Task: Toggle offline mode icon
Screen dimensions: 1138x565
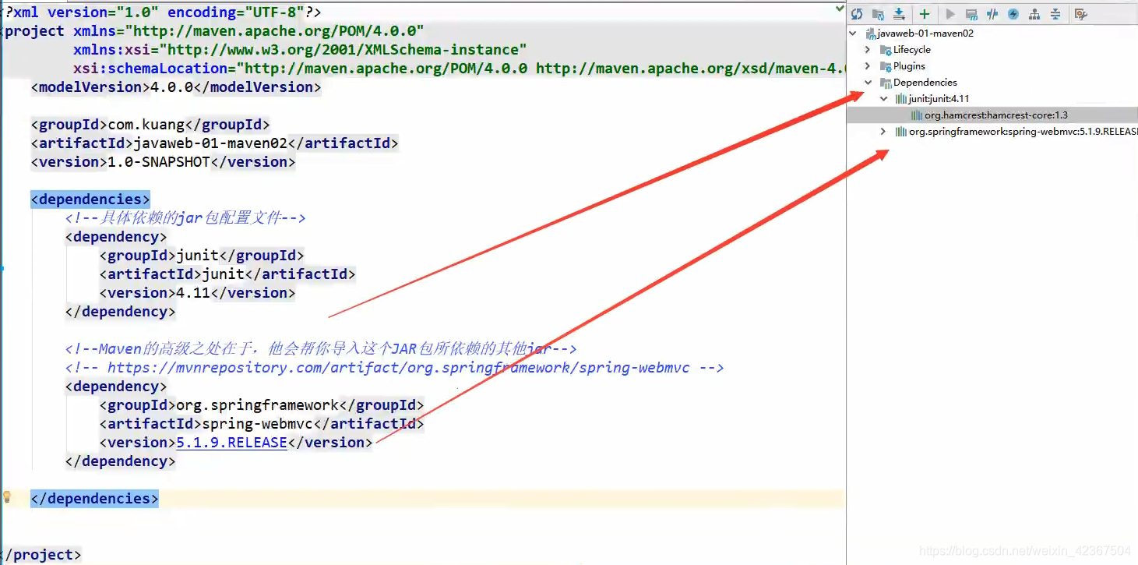Action: click(x=992, y=14)
